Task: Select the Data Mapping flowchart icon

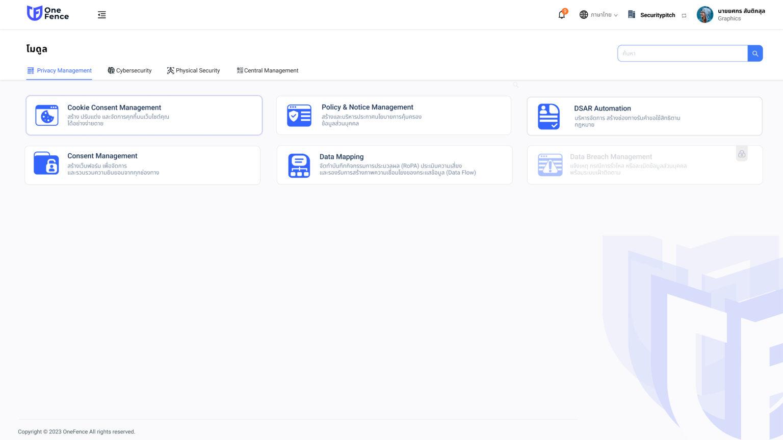Action: coord(299,165)
